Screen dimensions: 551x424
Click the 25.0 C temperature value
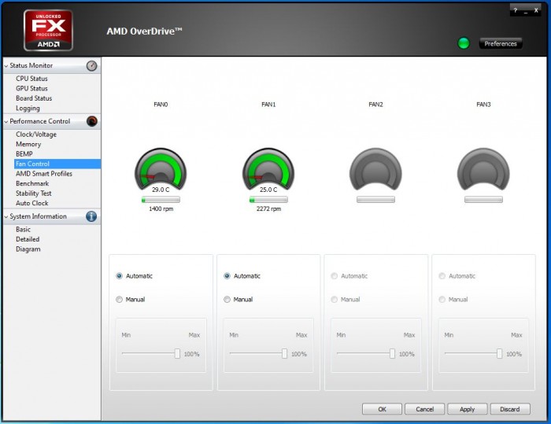click(x=268, y=190)
